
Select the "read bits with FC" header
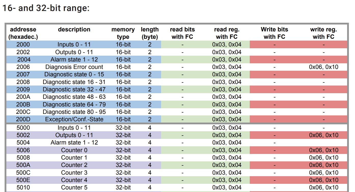tap(182, 33)
